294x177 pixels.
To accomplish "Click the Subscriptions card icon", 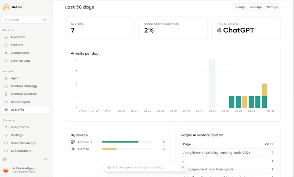I will [6, 151].
